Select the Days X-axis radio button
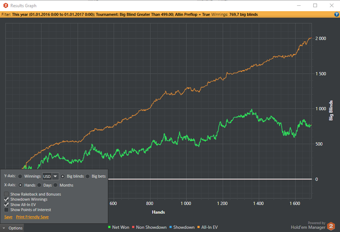The width and height of the screenshot is (340, 232). tap(39, 185)
